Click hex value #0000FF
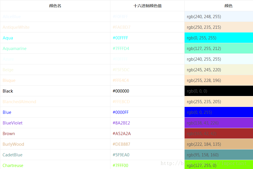This screenshot has width=253, height=169. pyautogui.click(x=120, y=112)
